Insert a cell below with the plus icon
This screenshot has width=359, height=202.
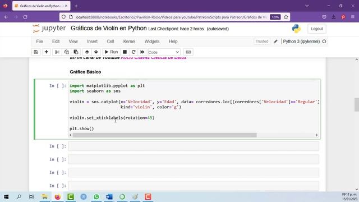click(x=46, y=52)
